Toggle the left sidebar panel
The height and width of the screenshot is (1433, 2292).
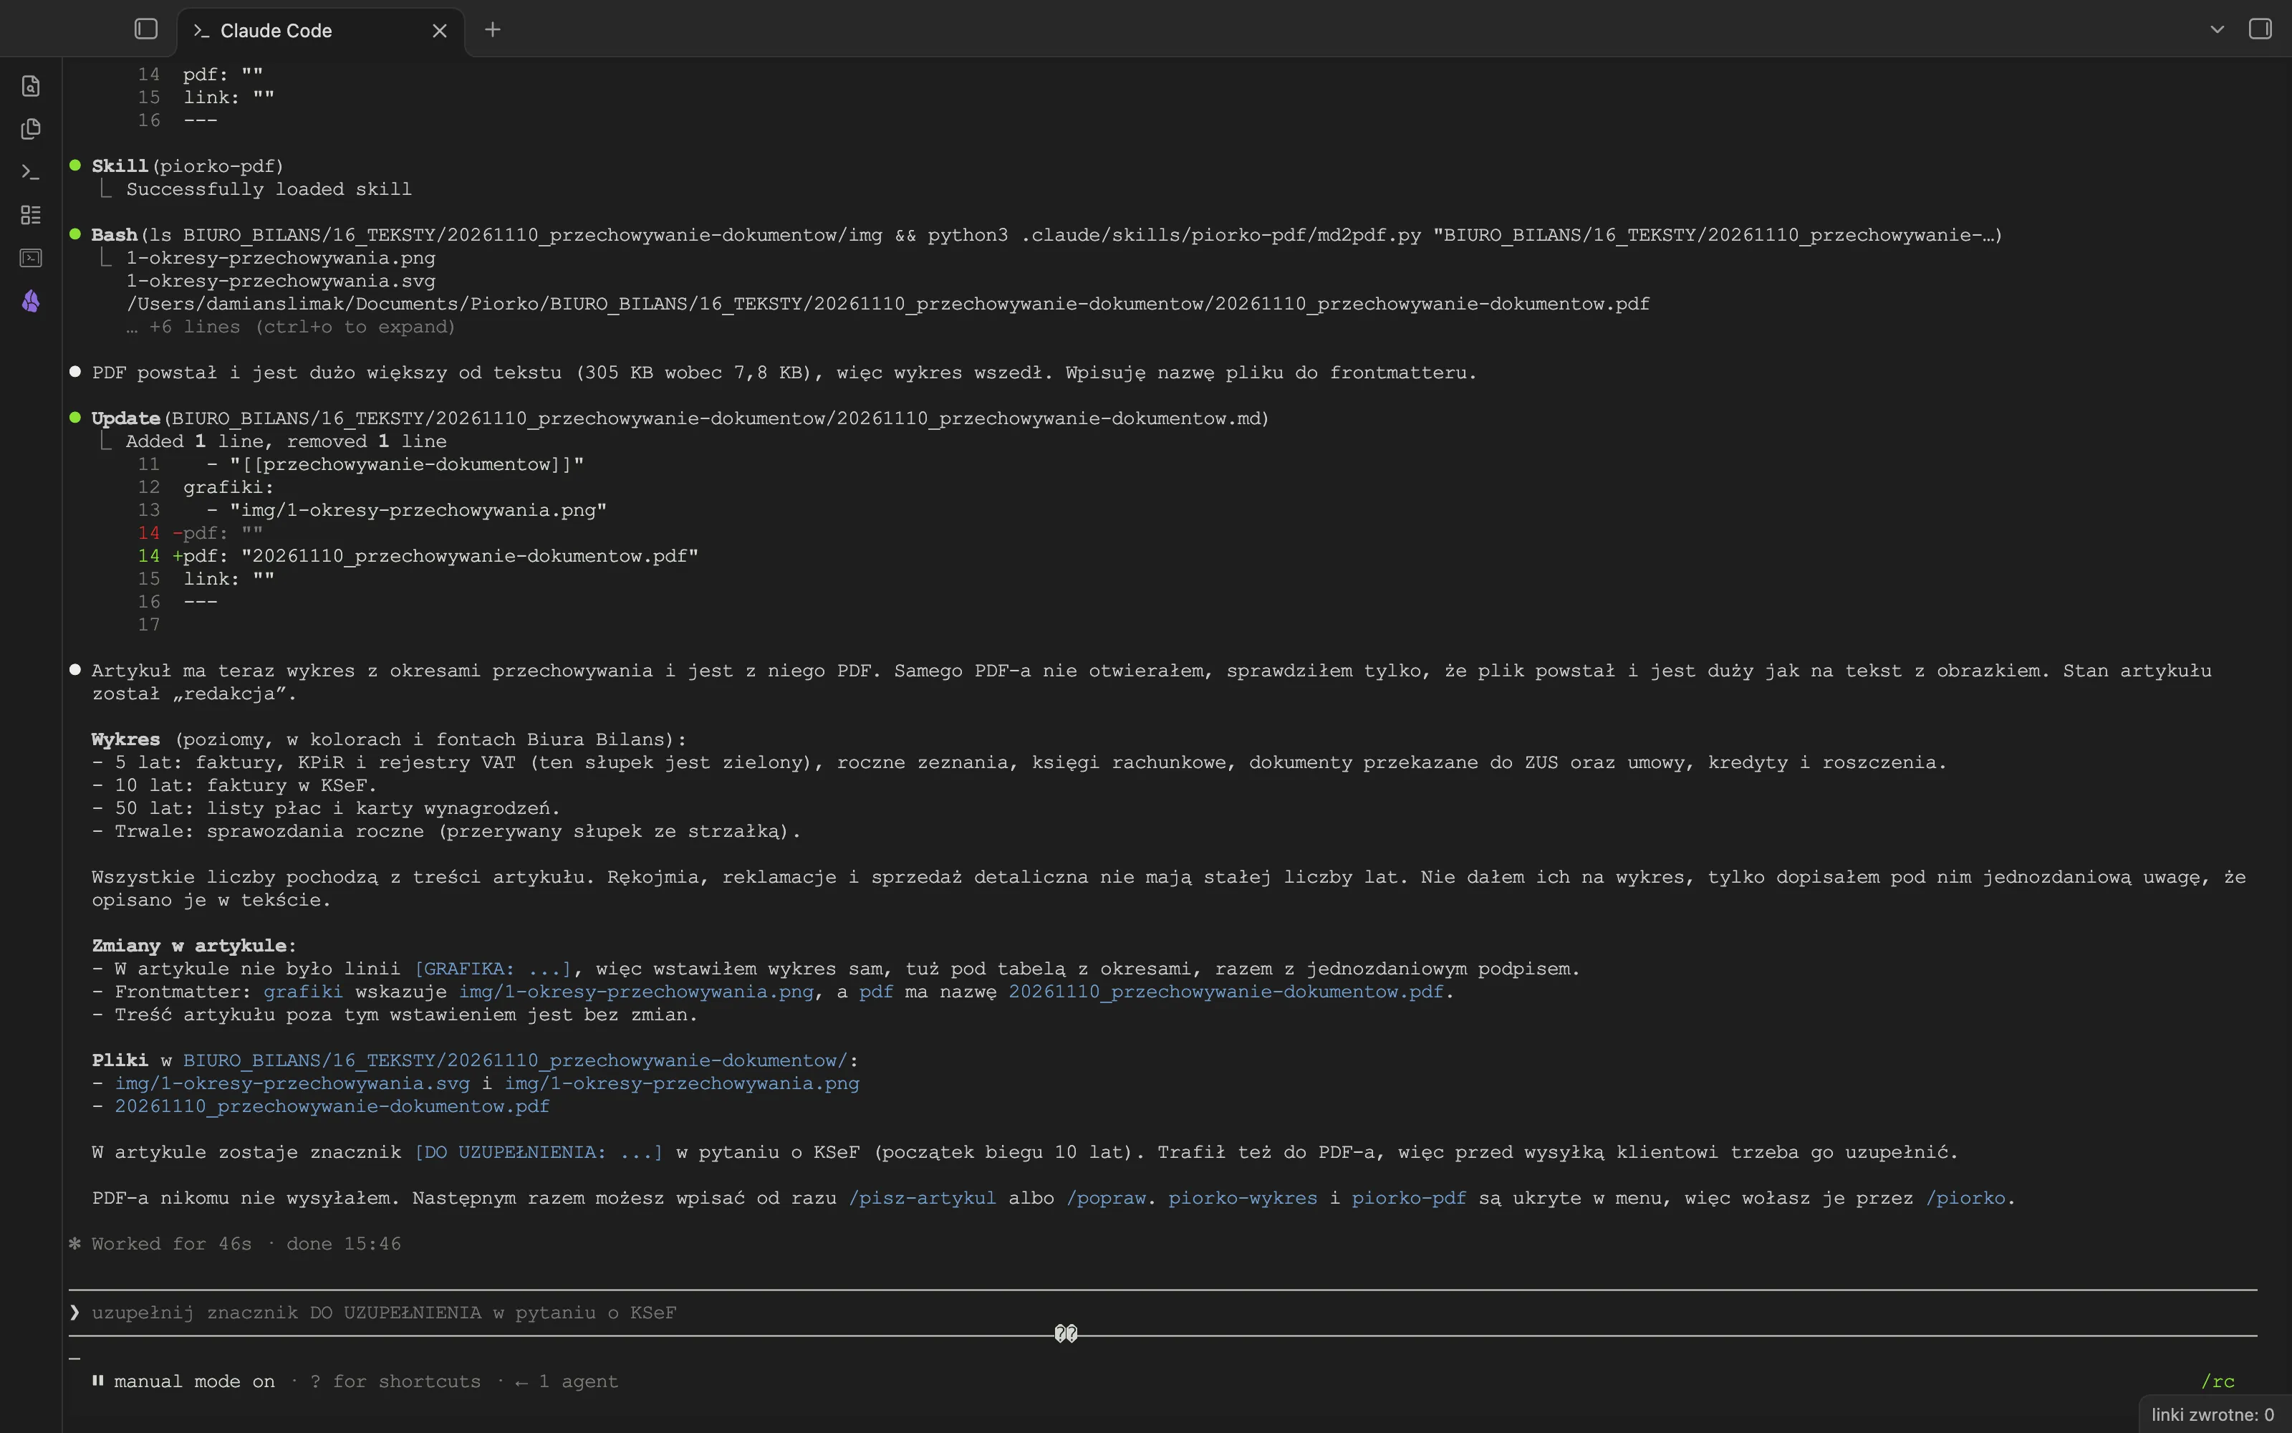146,29
